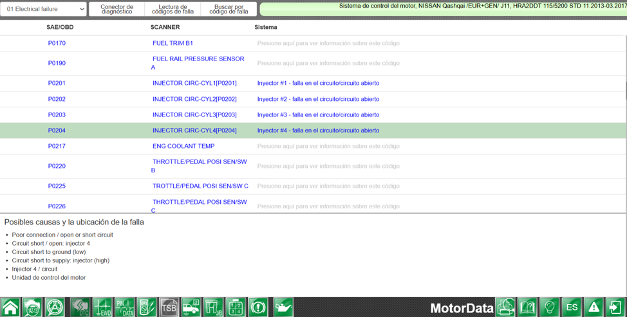Screen dimensions: 627x317
Task: Click 'TROTTLE/PEDAL POSI SEN/SW C' entry
Action: point(200,186)
